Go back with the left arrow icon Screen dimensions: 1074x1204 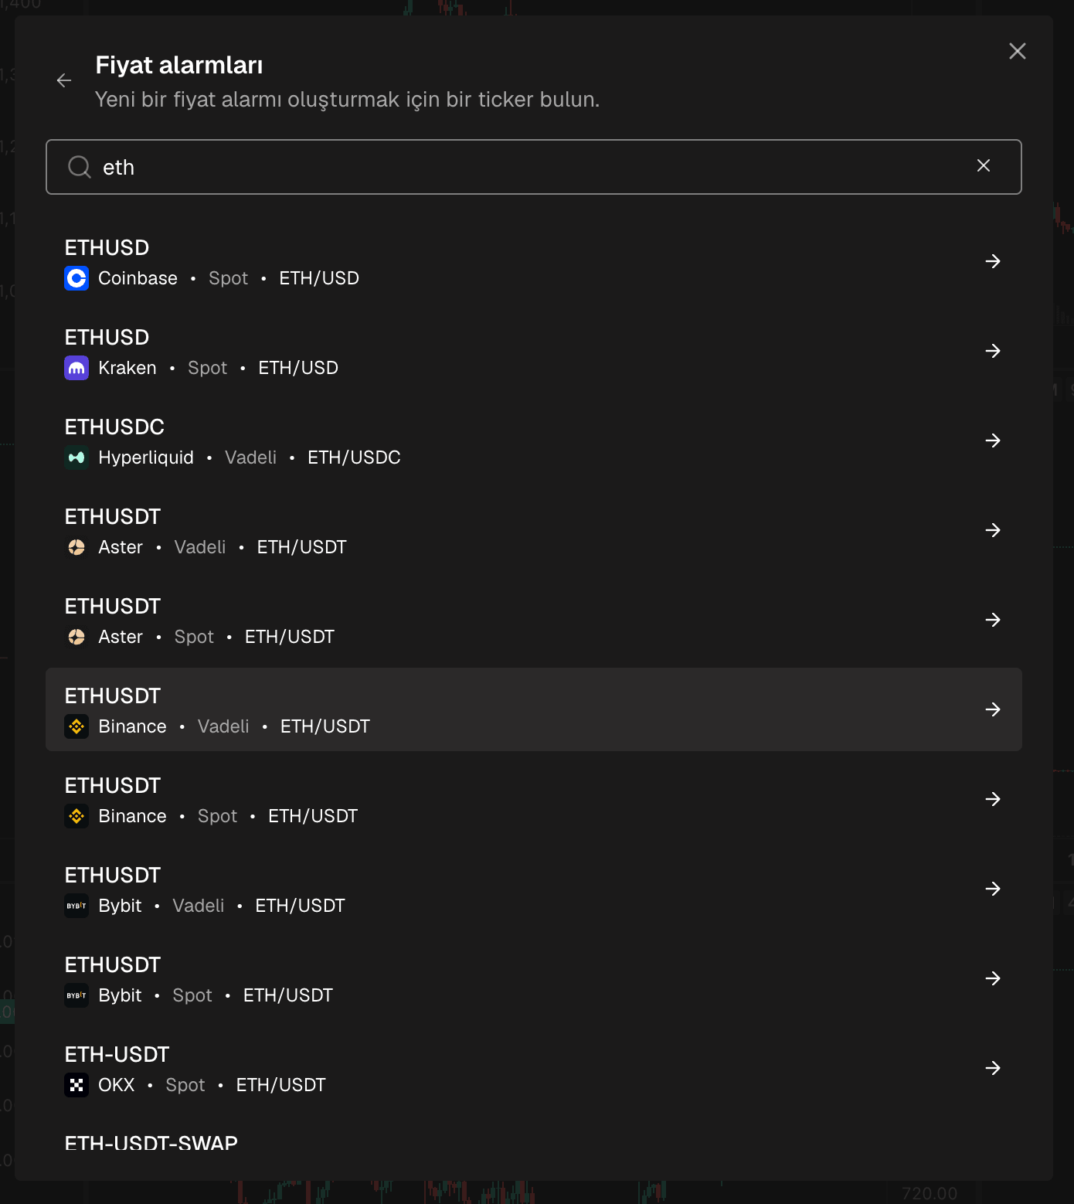point(64,80)
